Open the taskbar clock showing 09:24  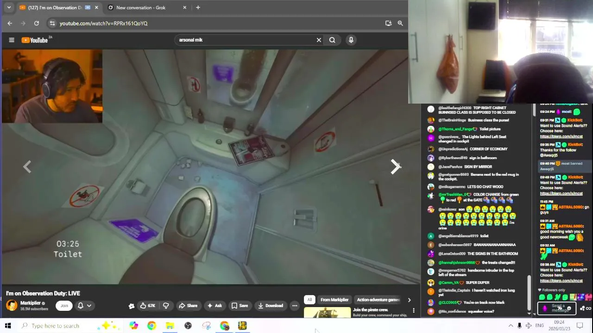[x=560, y=326]
